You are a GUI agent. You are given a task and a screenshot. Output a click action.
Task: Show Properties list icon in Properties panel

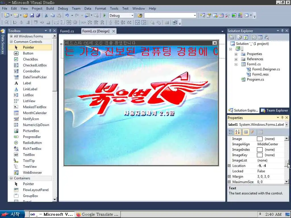tap(246, 132)
